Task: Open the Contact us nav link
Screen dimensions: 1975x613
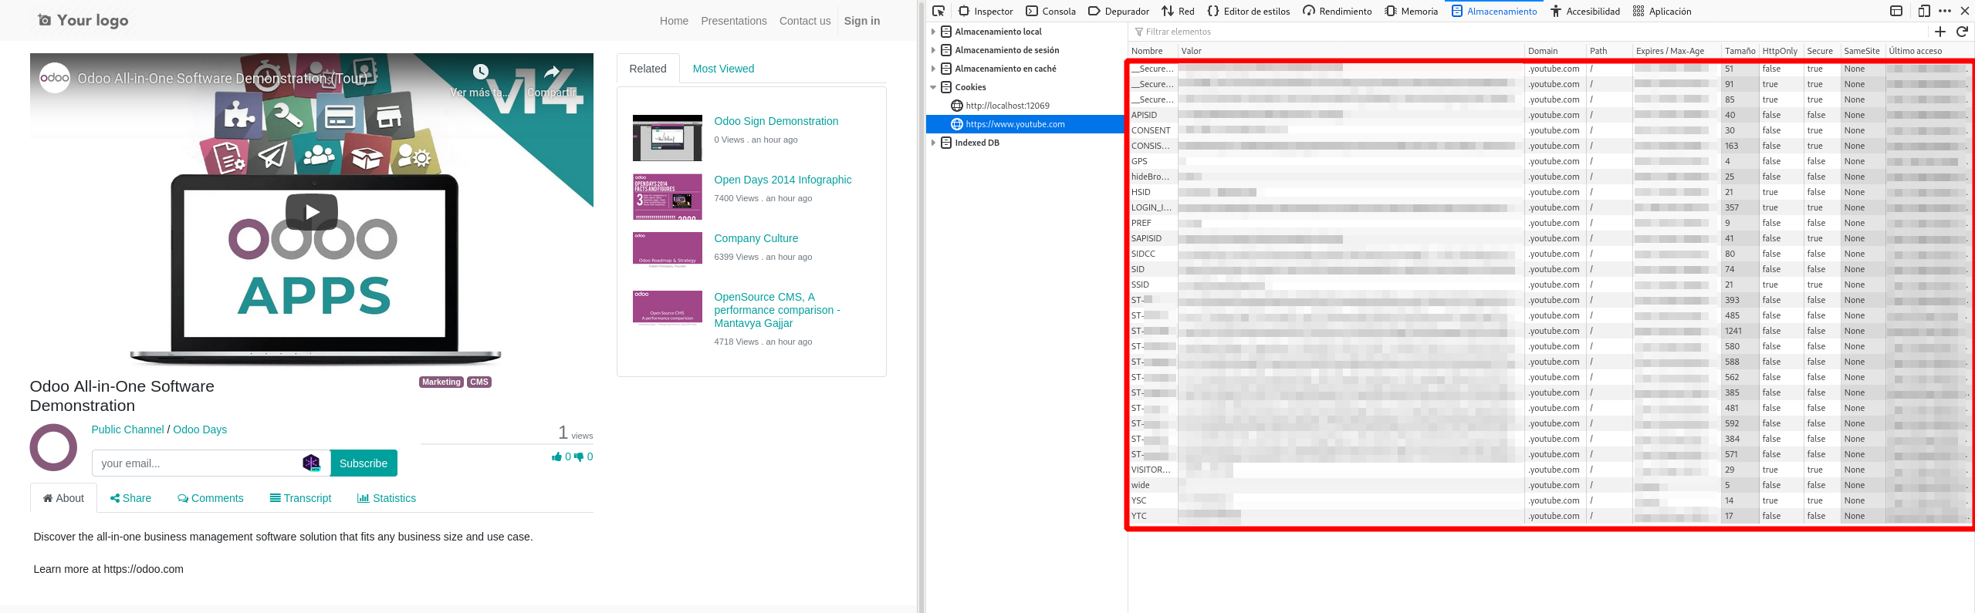Action: (805, 21)
